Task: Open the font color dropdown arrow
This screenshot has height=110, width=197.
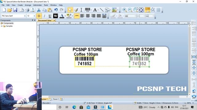Action: pyautogui.click(x=65, y=16)
